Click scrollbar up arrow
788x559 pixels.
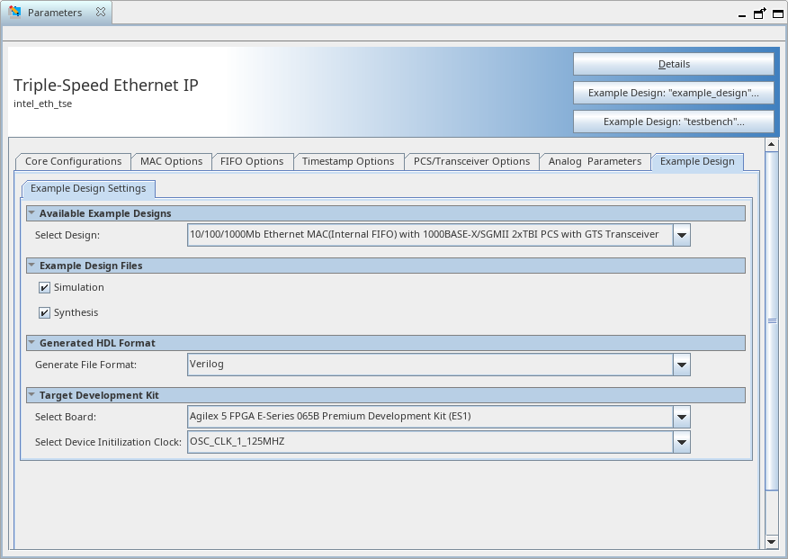click(x=772, y=145)
